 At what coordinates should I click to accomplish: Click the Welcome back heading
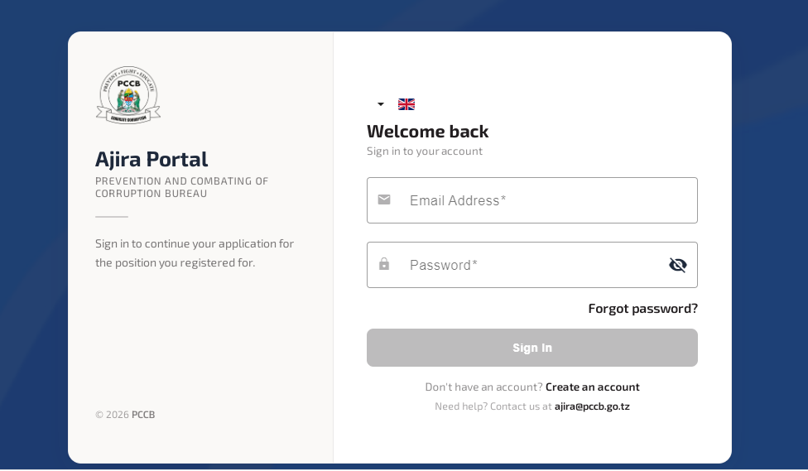(x=427, y=131)
